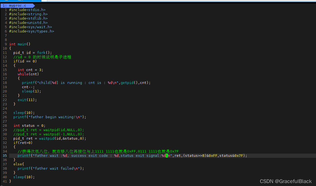The height and width of the screenshot is (186, 316).
Task: Click '(status>>8)&0xFF' expression
Action: [x=200, y=156]
